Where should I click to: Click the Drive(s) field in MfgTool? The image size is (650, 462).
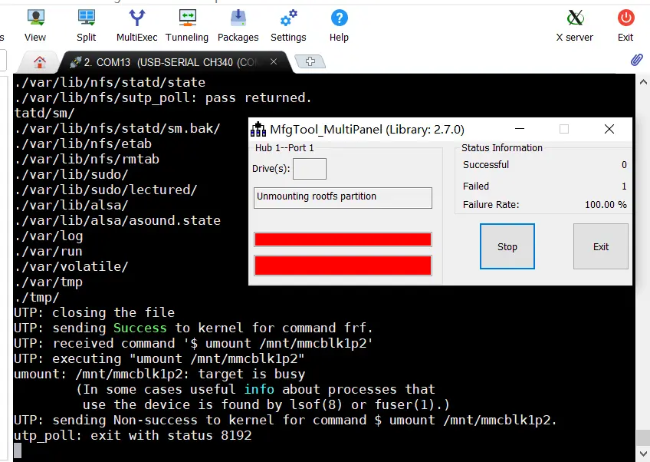310,169
